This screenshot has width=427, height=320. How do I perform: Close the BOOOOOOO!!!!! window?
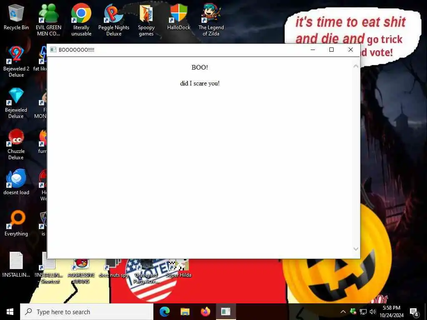350,50
